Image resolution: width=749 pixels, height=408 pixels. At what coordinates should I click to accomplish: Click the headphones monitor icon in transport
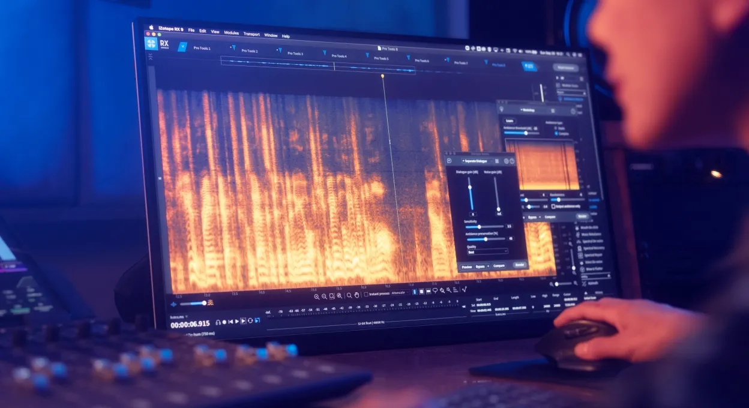click(218, 322)
